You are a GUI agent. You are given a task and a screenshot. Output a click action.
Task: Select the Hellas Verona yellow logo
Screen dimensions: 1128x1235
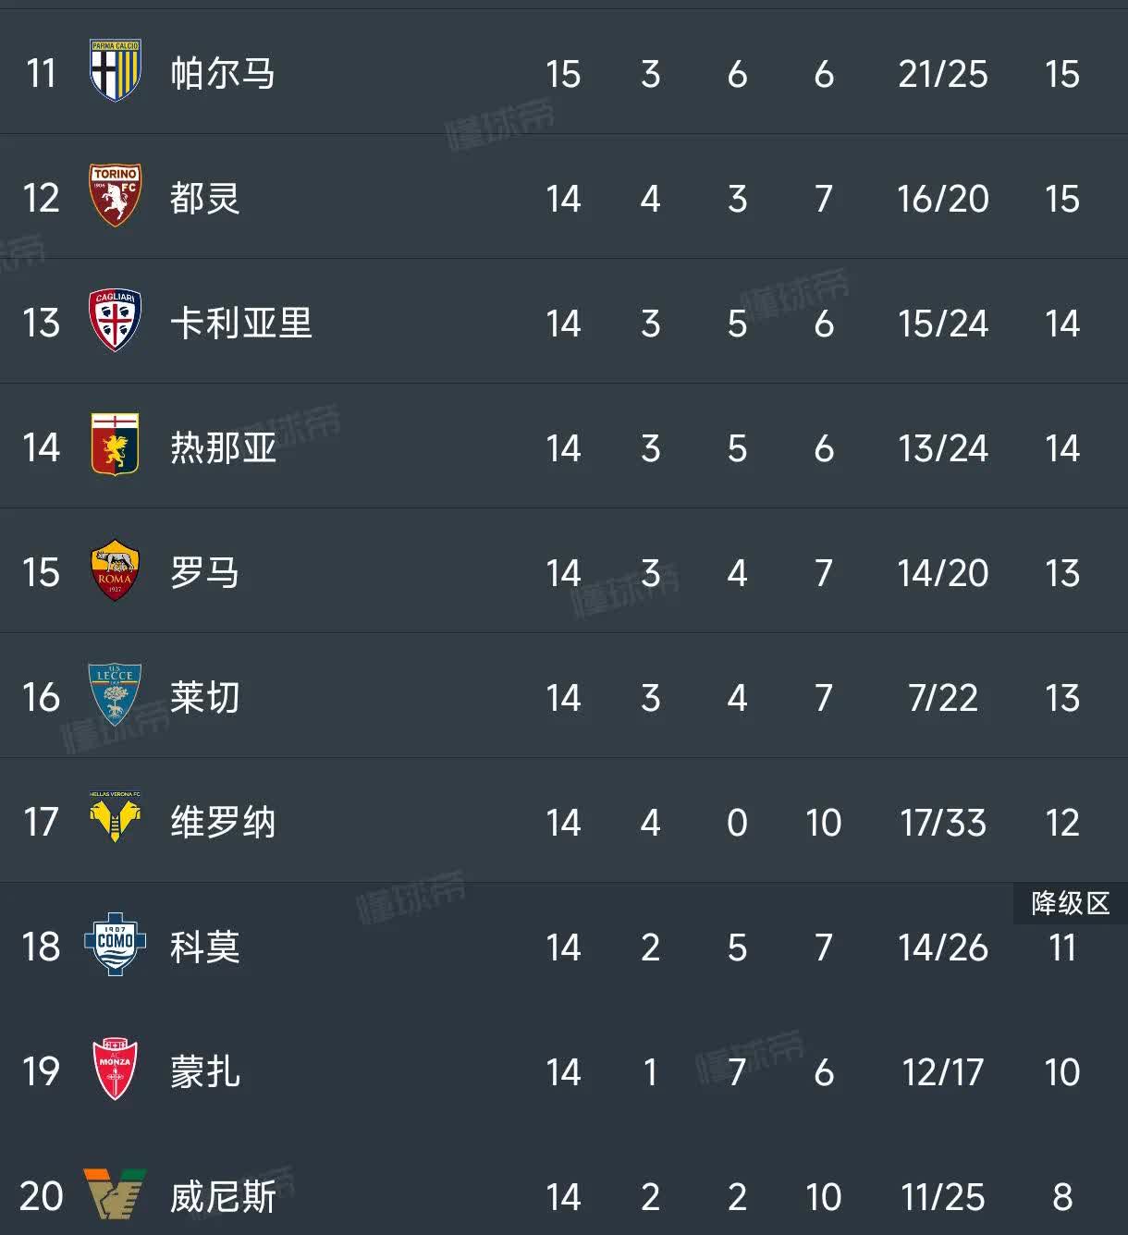tap(115, 818)
